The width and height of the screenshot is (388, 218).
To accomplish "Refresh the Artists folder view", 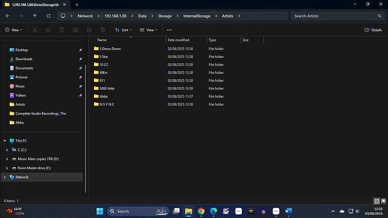I will [x=48, y=16].
